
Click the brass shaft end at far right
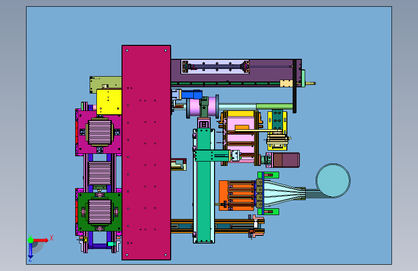[x=310, y=83]
